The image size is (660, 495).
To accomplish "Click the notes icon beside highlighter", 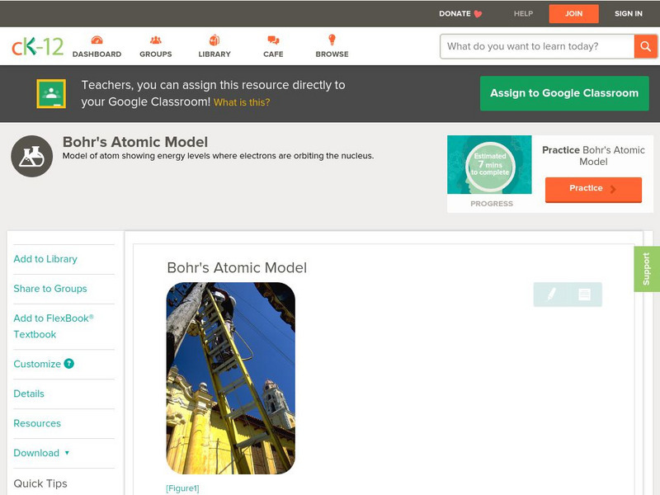I will [584, 295].
